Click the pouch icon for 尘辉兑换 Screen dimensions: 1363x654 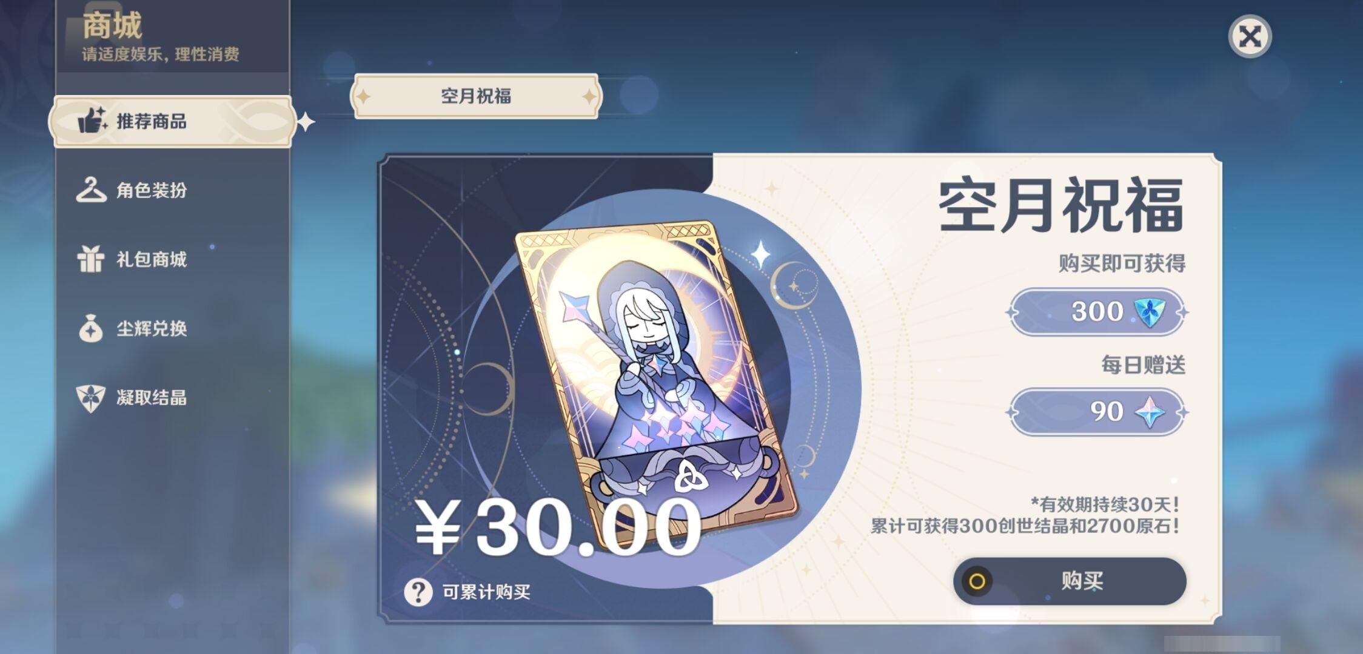coord(91,328)
